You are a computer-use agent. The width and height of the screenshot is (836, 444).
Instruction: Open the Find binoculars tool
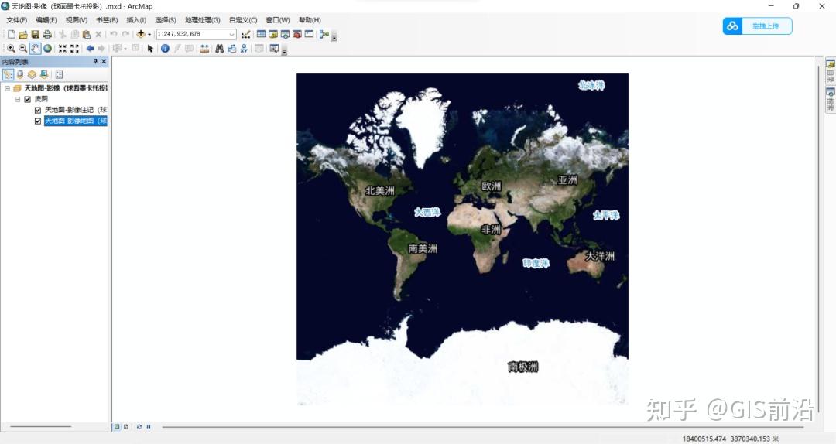[x=219, y=49]
